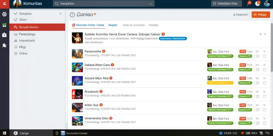Viewport: 273px width, 136px height.
Task: Select the green checkmark icon in left rail
Action: pos(4,25)
